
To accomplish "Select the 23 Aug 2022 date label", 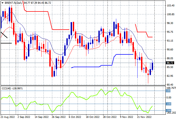I will pyautogui.click(x=8, y=117).
